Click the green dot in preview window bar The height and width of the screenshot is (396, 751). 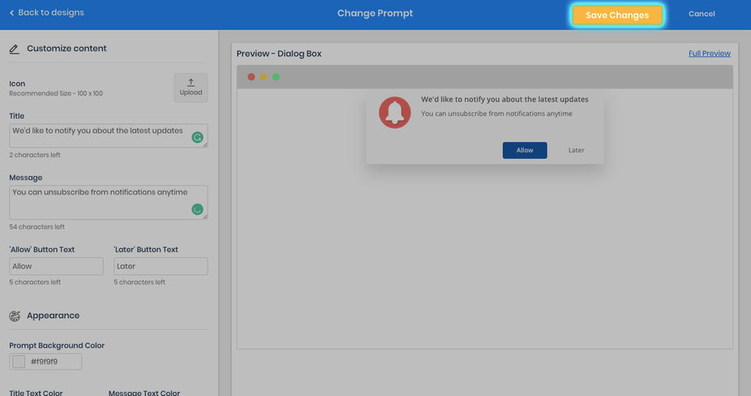tap(276, 77)
